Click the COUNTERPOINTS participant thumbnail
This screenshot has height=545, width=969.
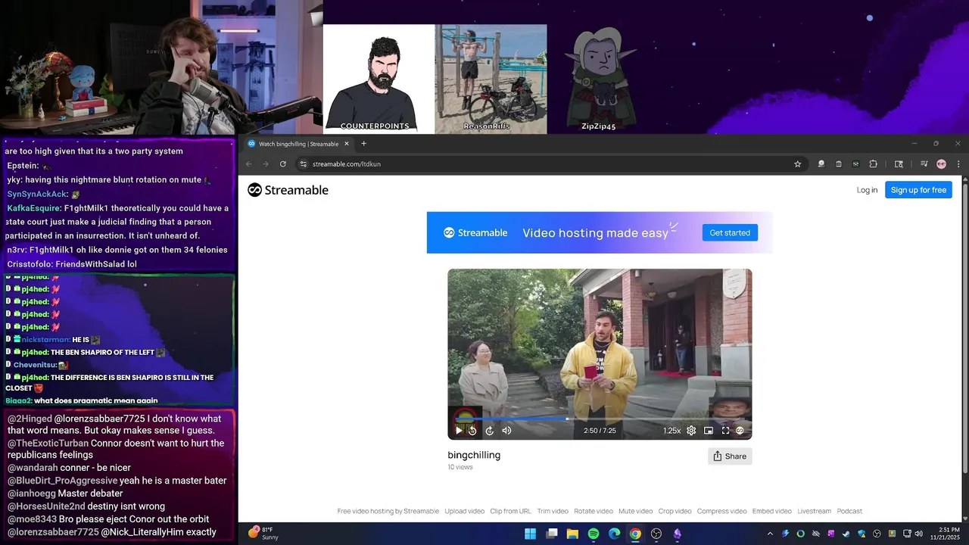[379, 79]
